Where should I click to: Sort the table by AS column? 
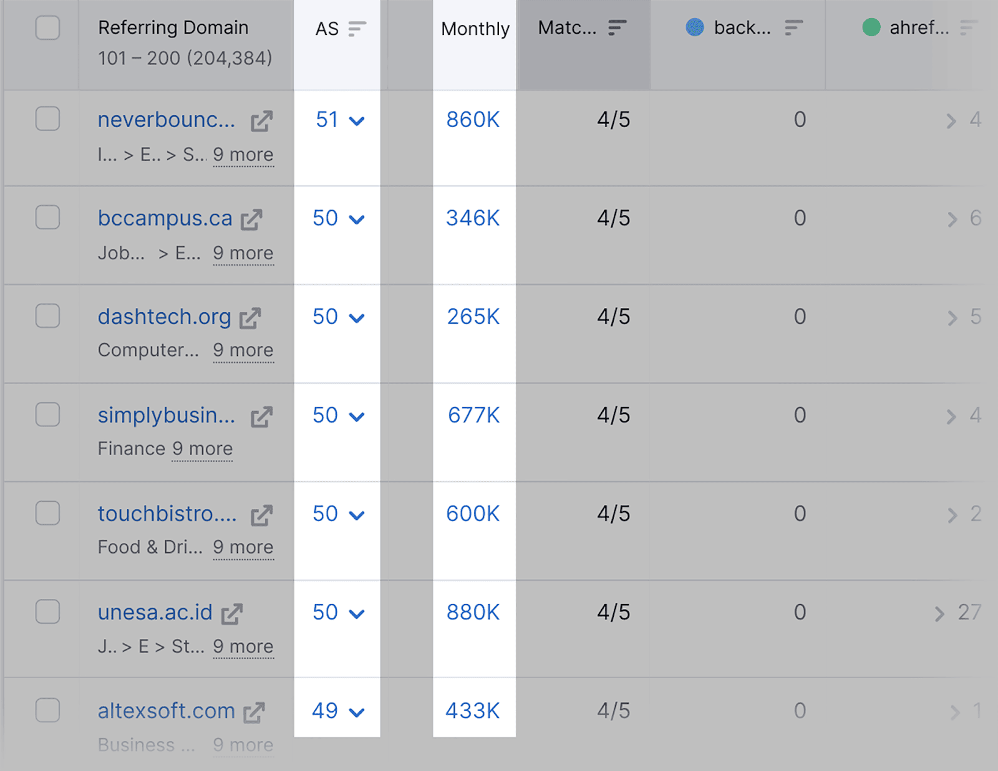[356, 27]
